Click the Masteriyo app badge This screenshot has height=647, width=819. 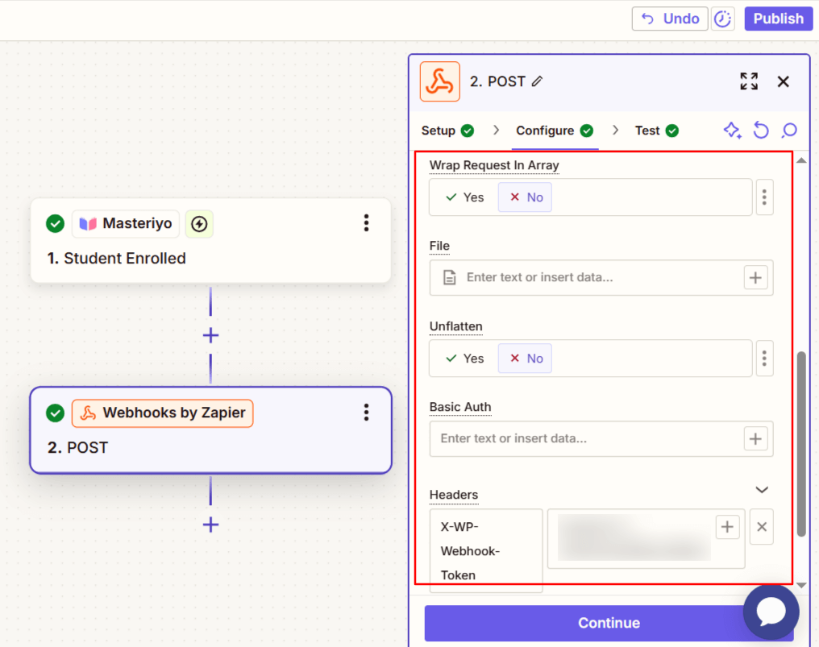(x=126, y=223)
